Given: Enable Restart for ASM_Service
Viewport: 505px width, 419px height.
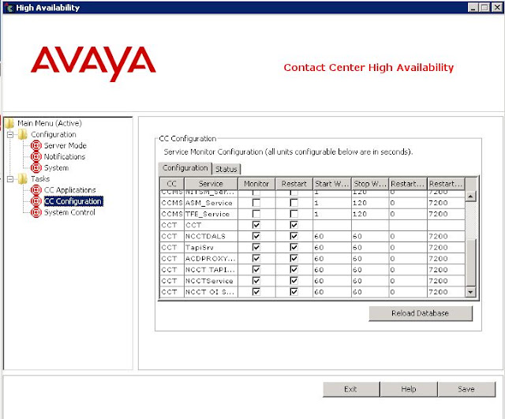Looking at the screenshot, I should (x=294, y=203).
